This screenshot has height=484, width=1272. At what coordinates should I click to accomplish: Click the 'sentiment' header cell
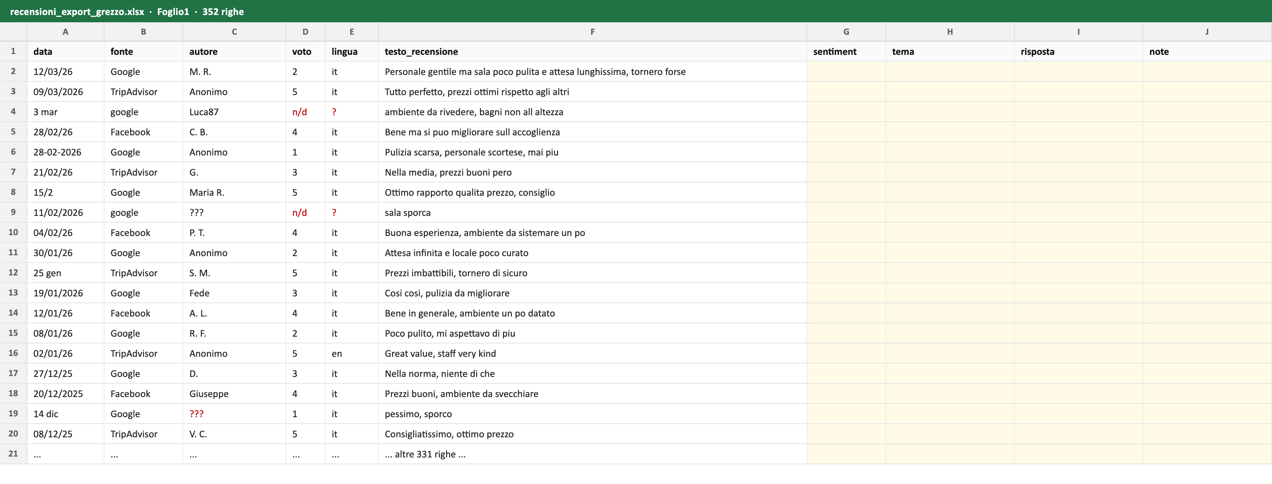[846, 51]
